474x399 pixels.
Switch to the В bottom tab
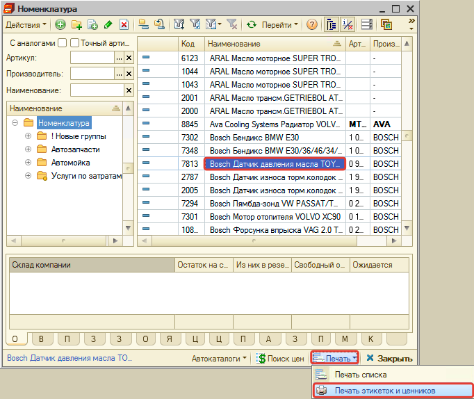[x=42, y=339]
